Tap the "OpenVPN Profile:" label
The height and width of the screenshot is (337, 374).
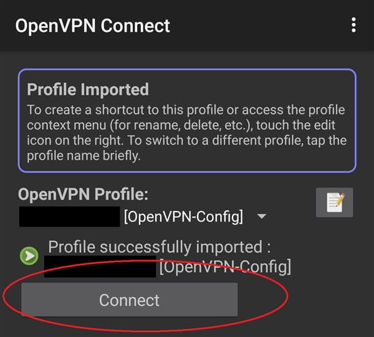pyautogui.click(x=84, y=194)
